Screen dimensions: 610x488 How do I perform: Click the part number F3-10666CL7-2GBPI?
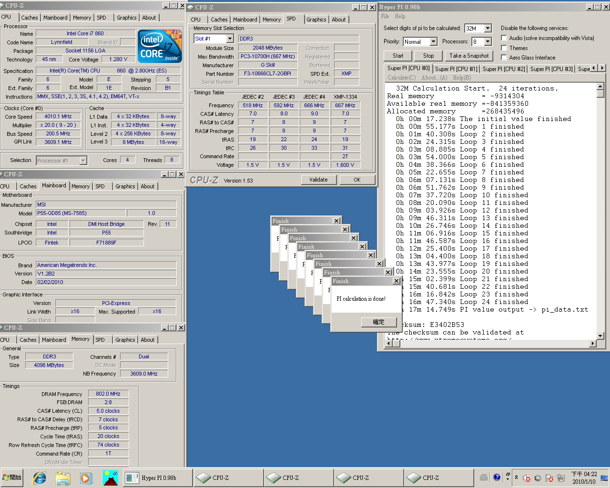coord(268,74)
